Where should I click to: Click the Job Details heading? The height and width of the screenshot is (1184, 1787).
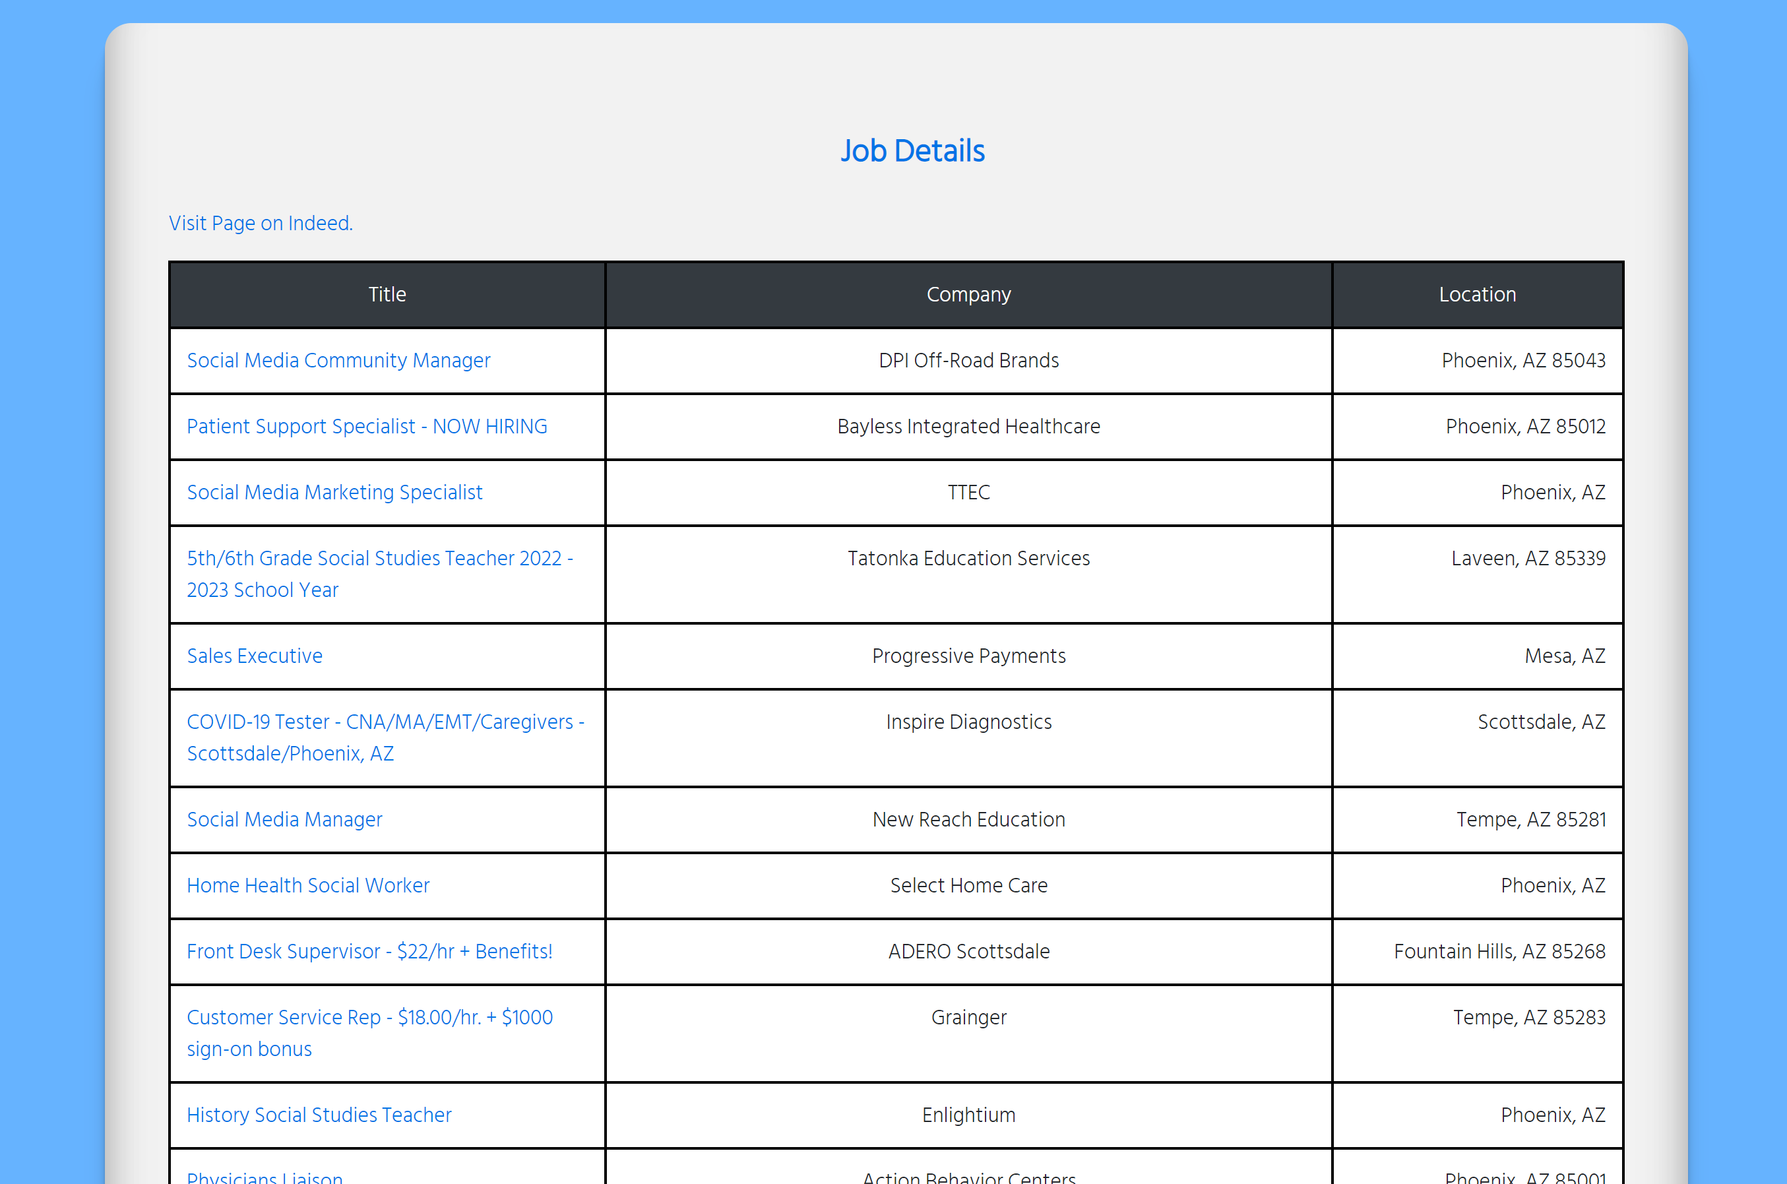(x=913, y=151)
